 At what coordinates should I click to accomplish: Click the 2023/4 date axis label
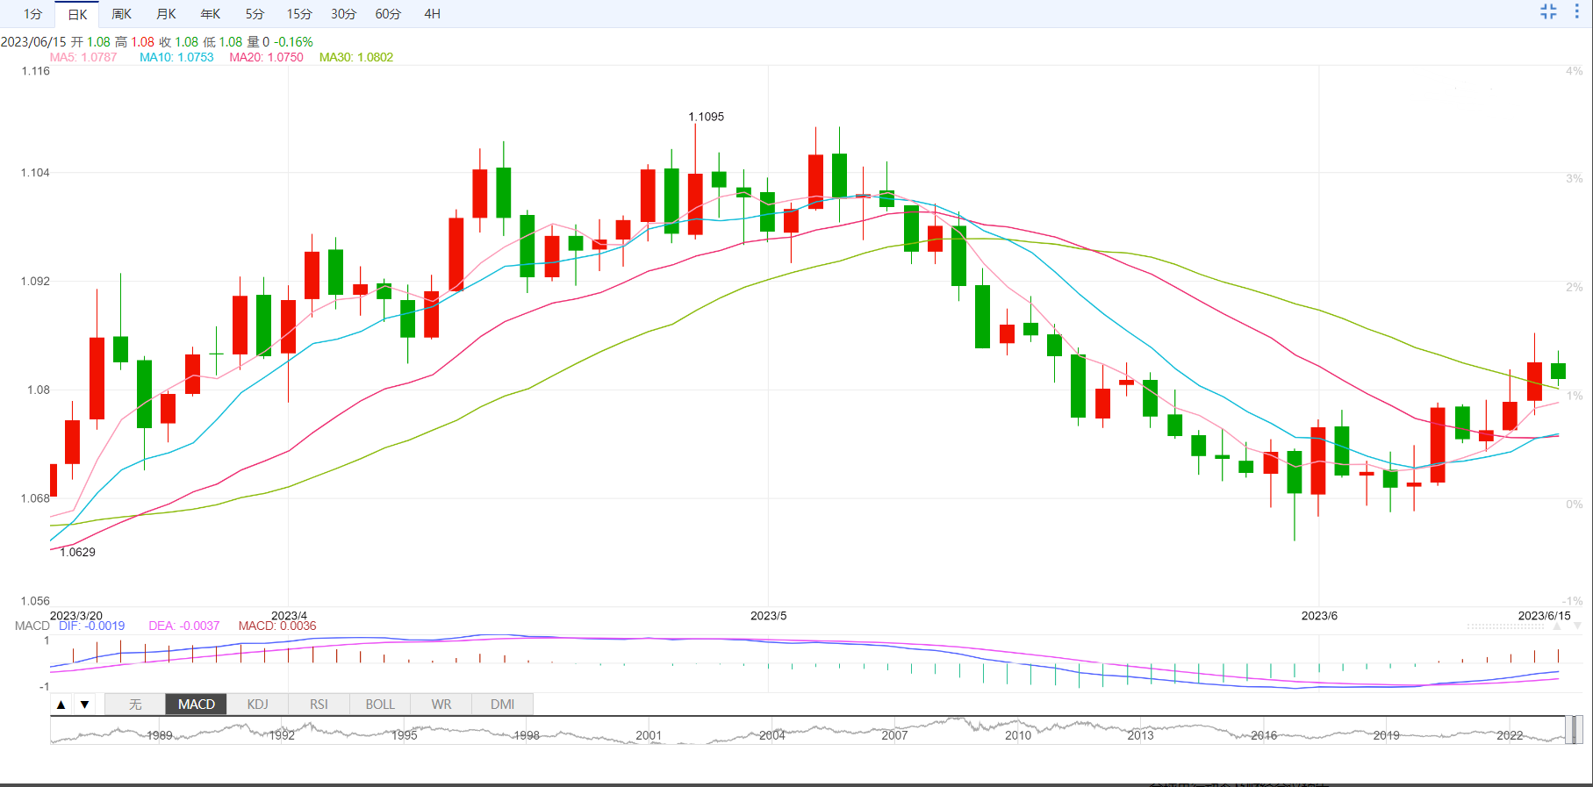(x=289, y=616)
